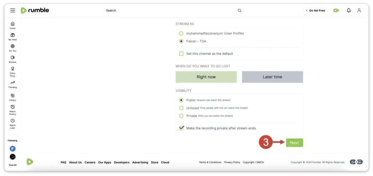Open the Terms & Conditions footer link

click(x=210, y=163)
